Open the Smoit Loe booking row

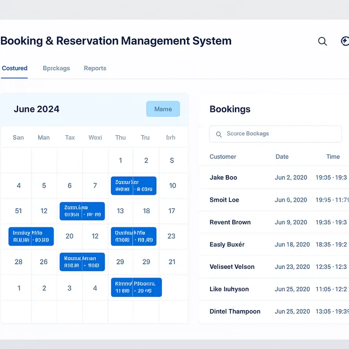point(274,200)
